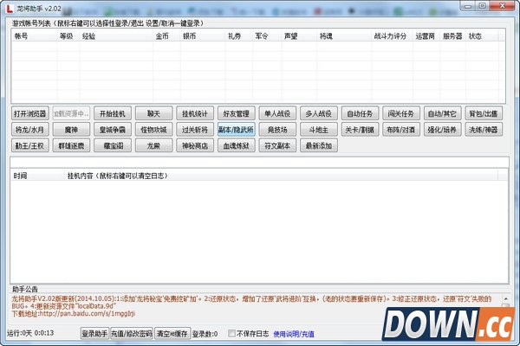Open the 聊天 chat button
Viewport: 520px width, 346px height.
[x=153, y=113]
